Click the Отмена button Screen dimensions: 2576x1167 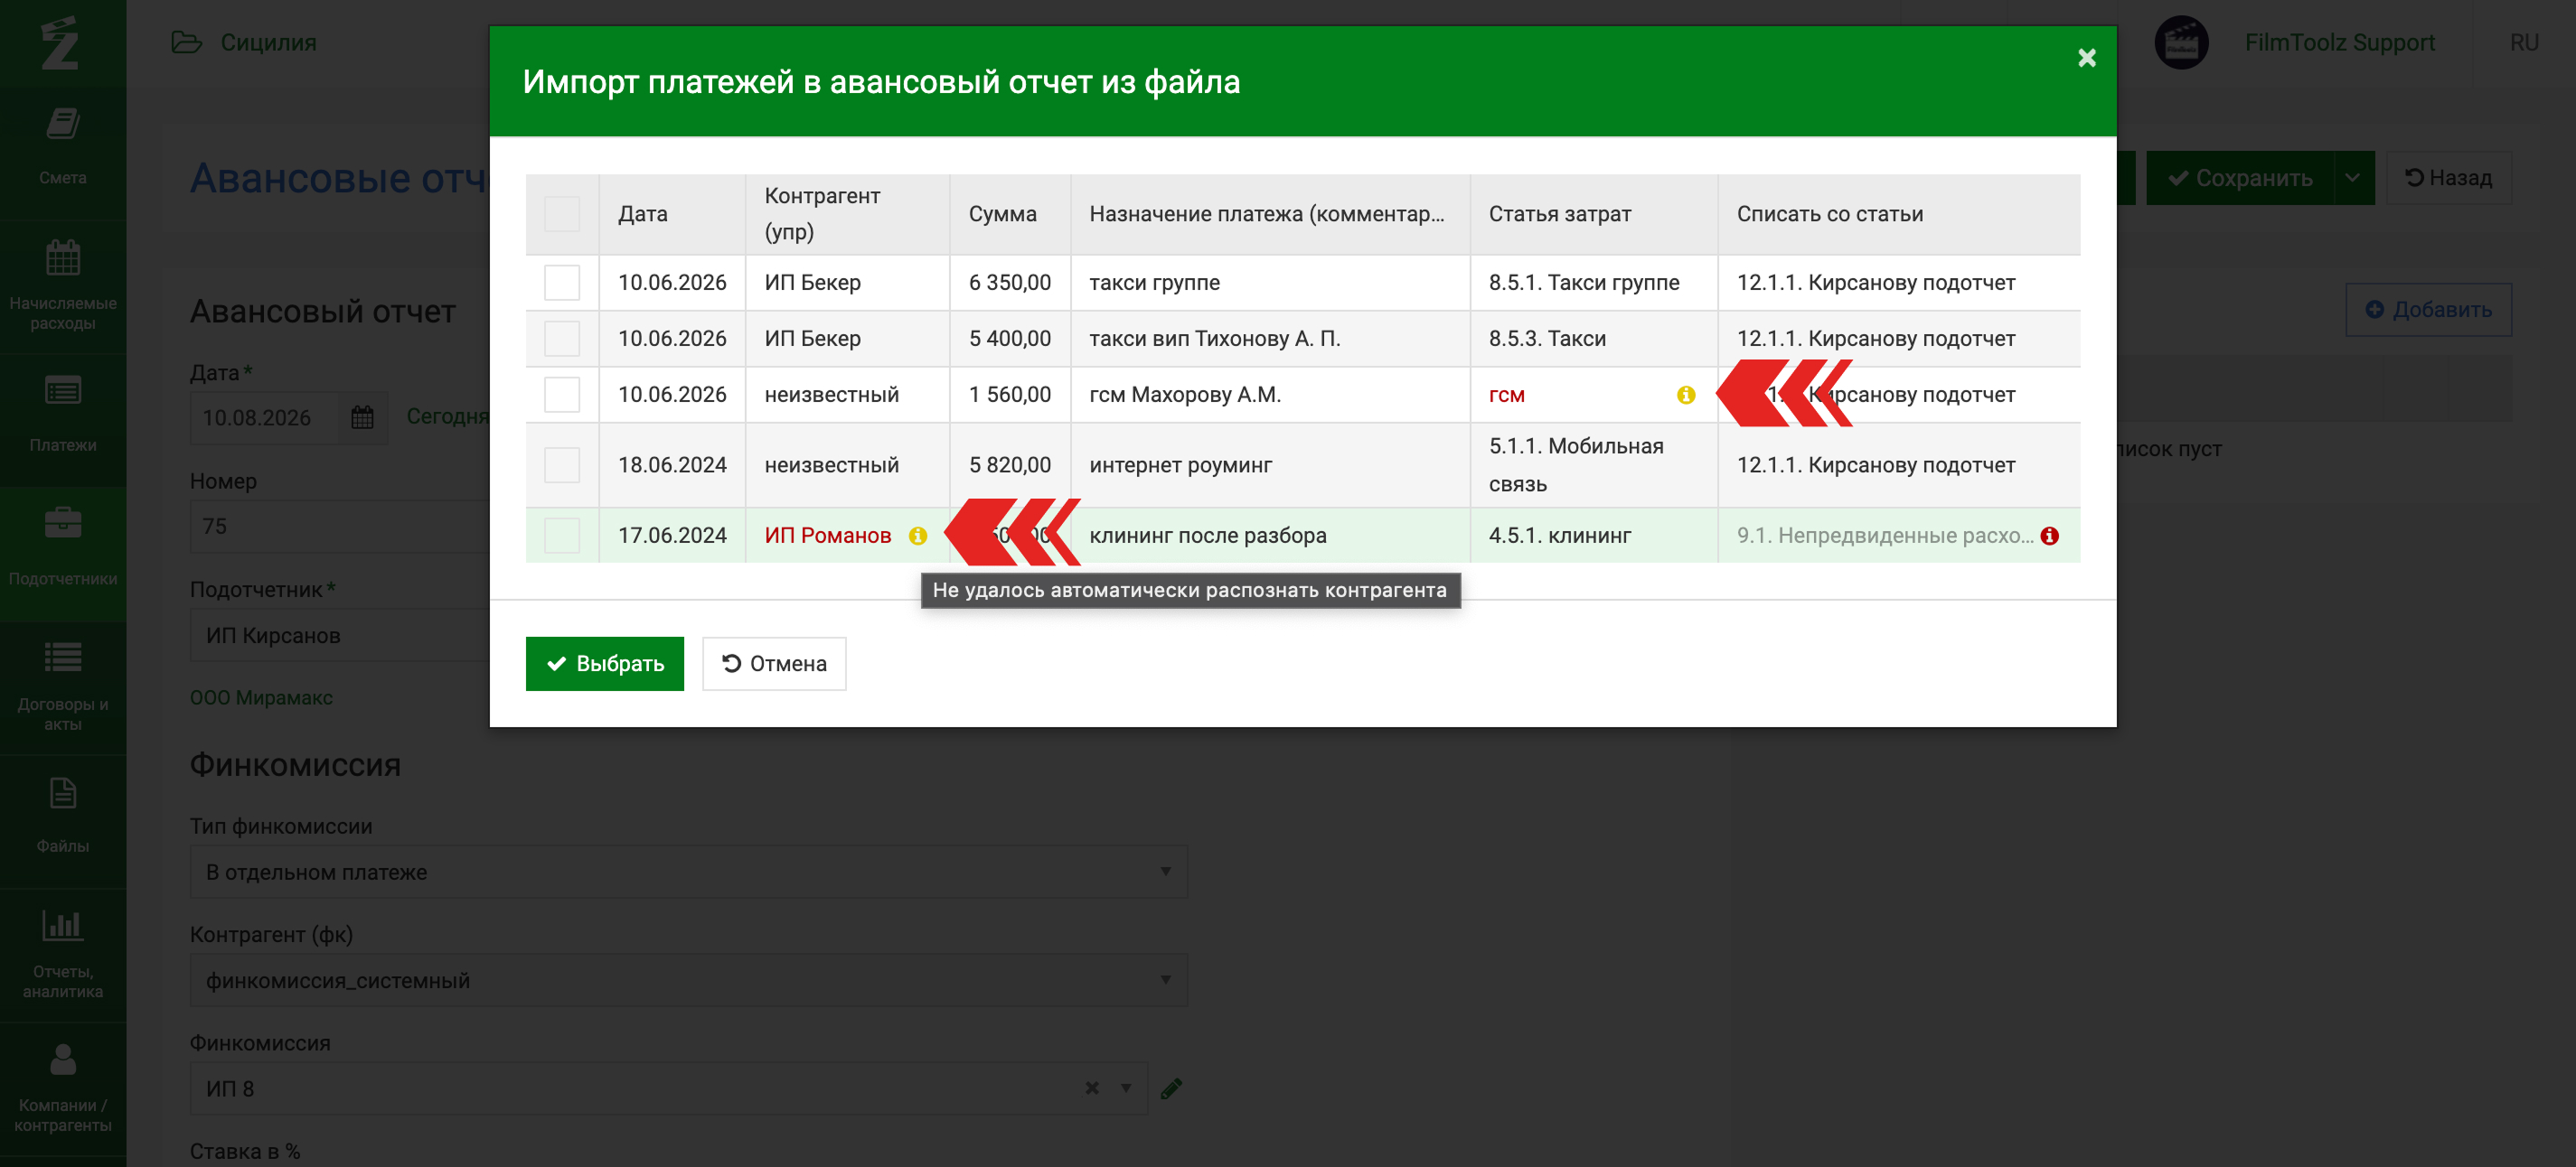click(x=774, y=663)
